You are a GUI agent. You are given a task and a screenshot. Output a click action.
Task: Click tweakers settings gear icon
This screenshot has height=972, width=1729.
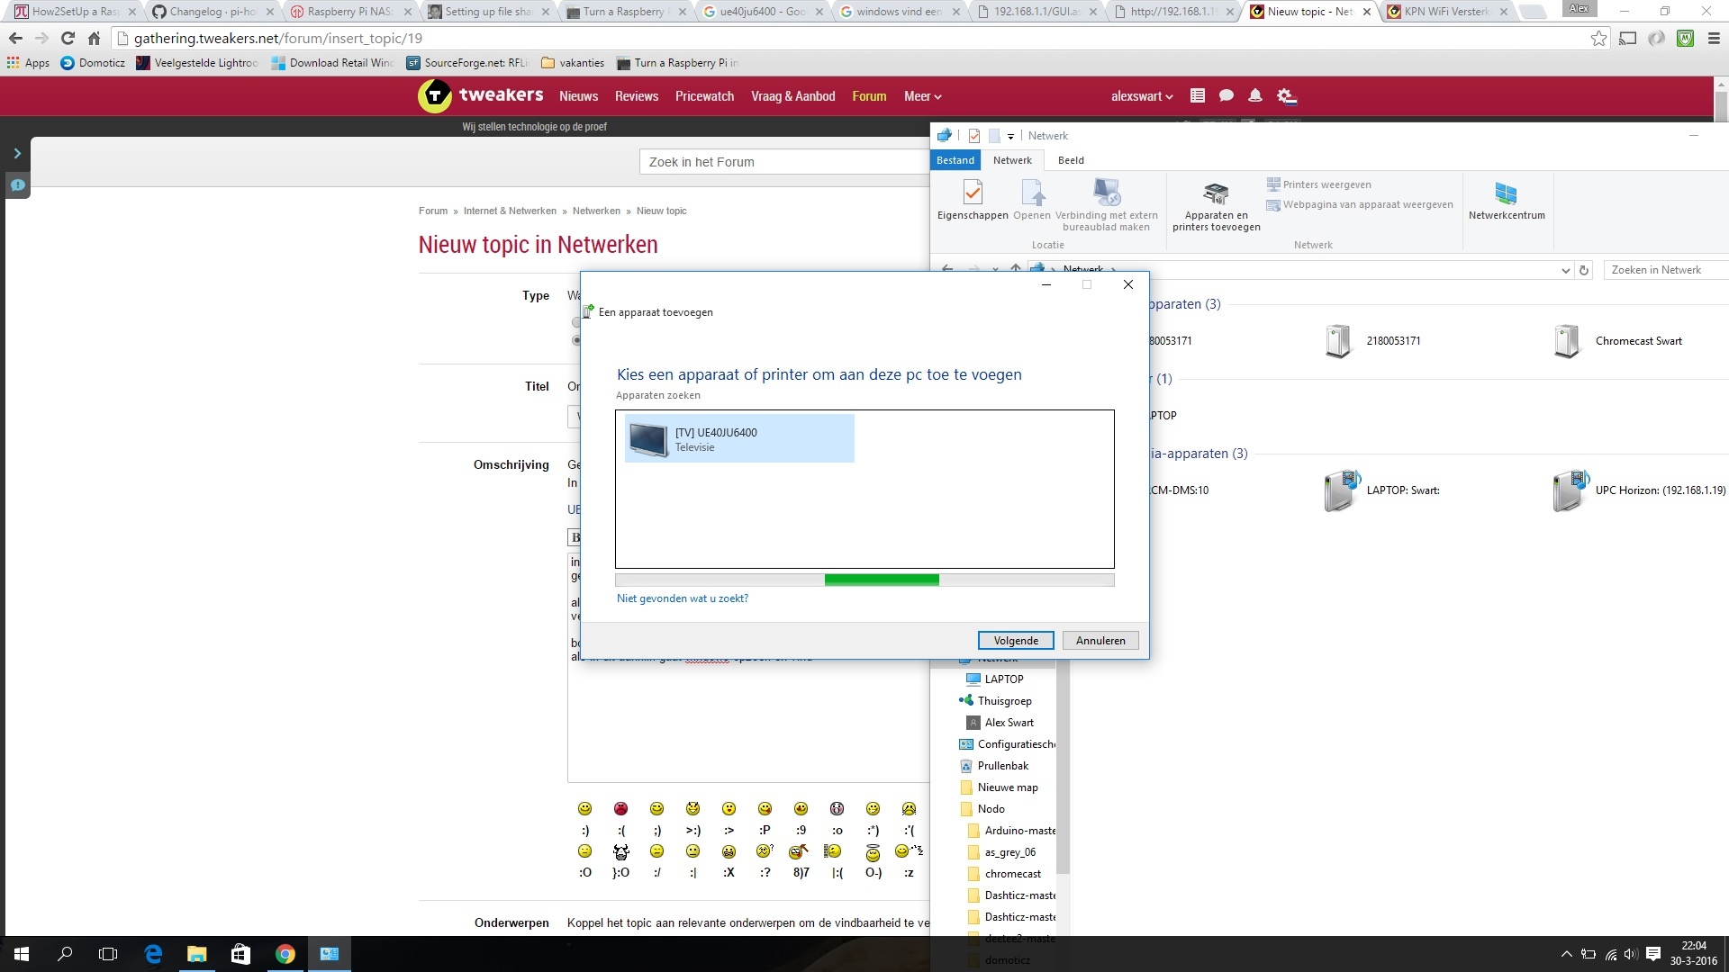(1285, 96)
